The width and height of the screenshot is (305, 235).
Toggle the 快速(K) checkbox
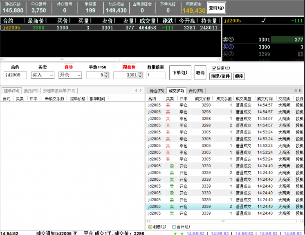pos(214,68)
